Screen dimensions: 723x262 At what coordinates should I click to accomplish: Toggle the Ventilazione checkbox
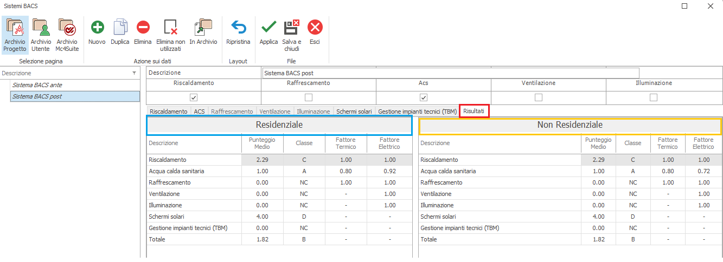539,97
